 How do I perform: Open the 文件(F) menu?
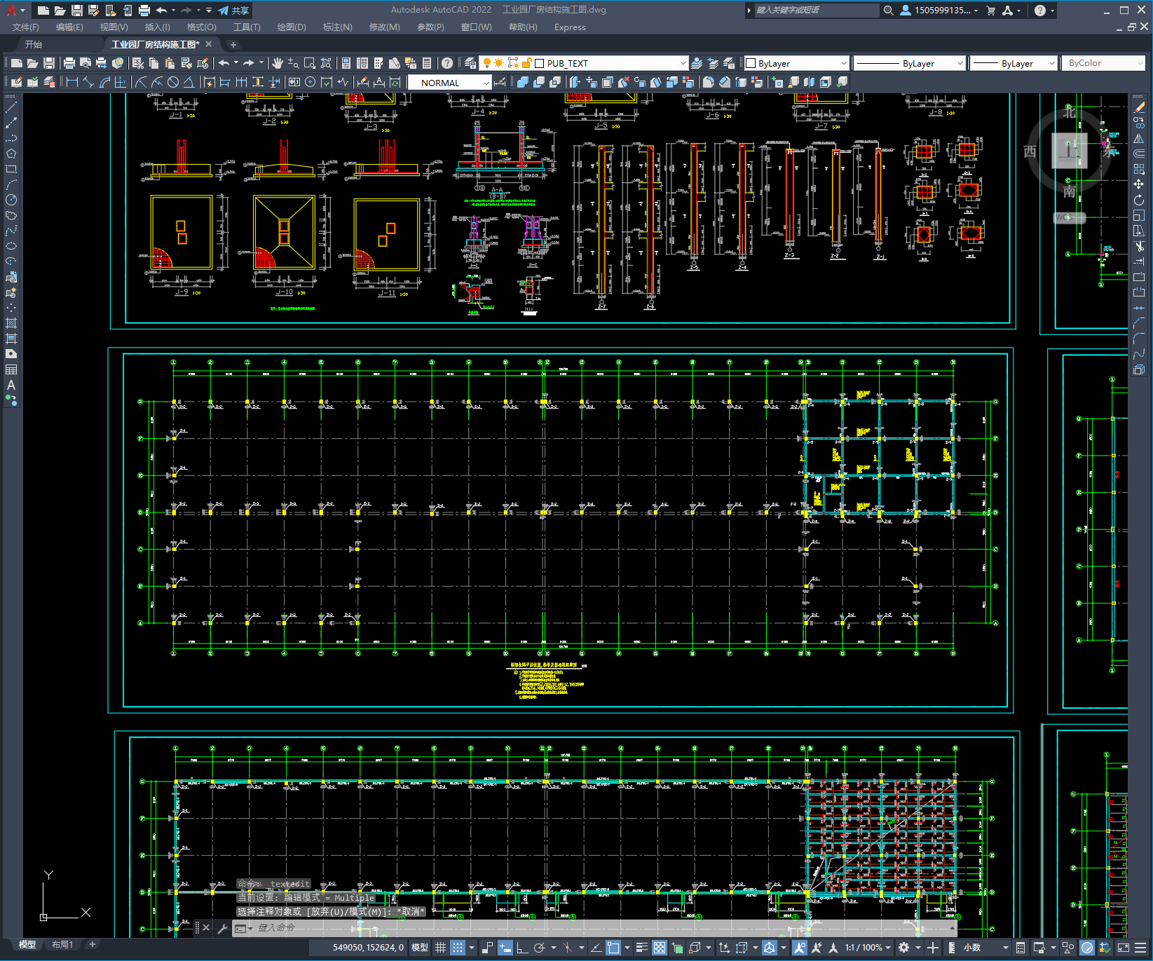26,27
